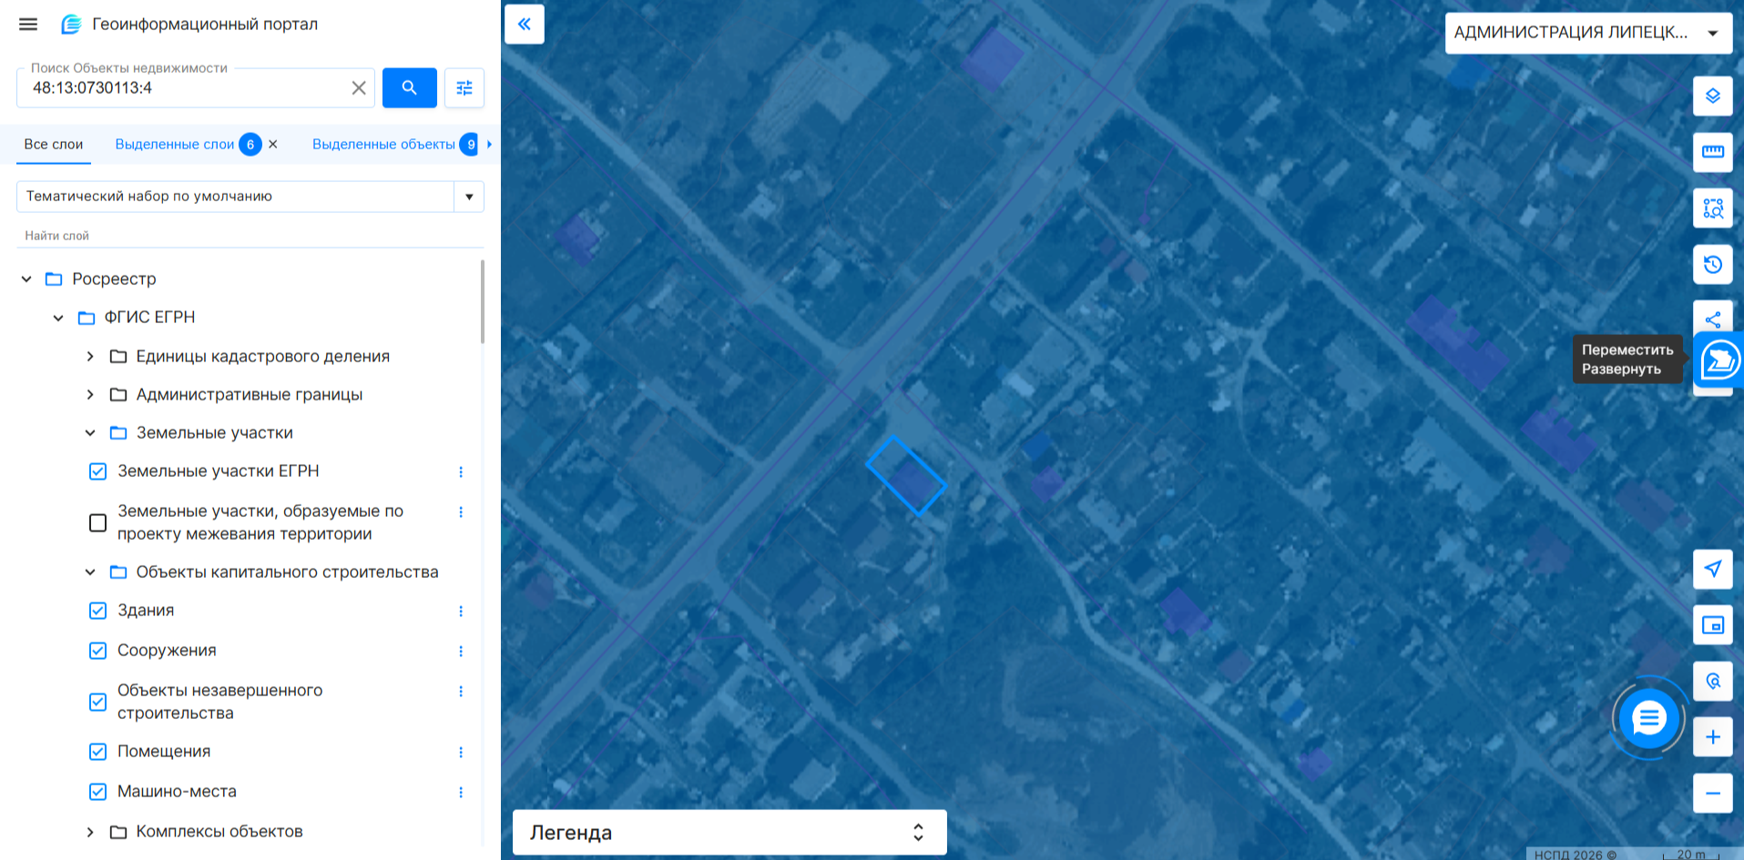
Task: Click the share map icon
Action: point(1713,319)
